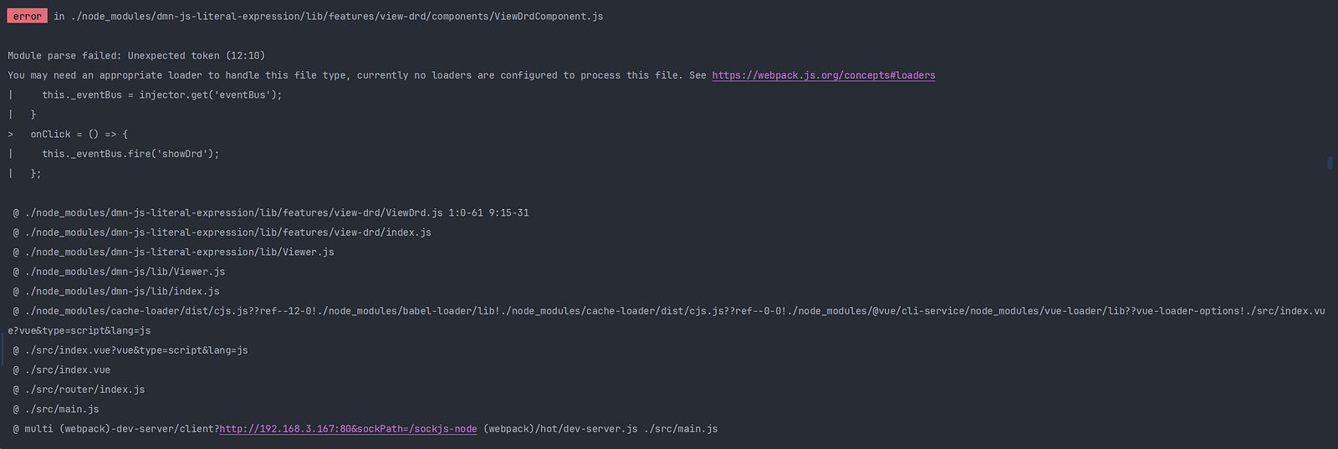The height and width of the screenshot is (449, 1338).
Task: Click the 'onClick = () => {' code line
Action: pos(79,135)
